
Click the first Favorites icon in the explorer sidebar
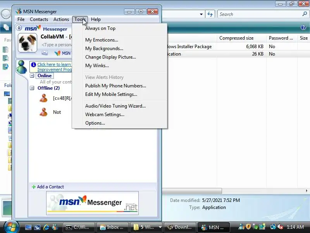5,50
